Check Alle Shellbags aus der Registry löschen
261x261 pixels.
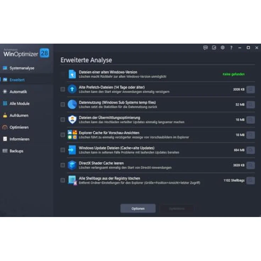[x=63, y=180]
